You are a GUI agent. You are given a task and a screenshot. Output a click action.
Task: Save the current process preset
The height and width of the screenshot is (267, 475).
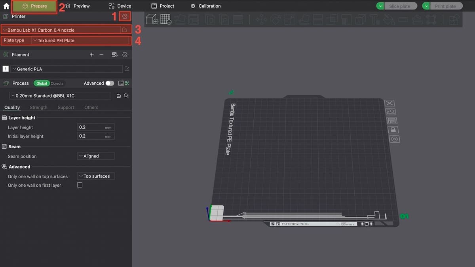(119, 96)
